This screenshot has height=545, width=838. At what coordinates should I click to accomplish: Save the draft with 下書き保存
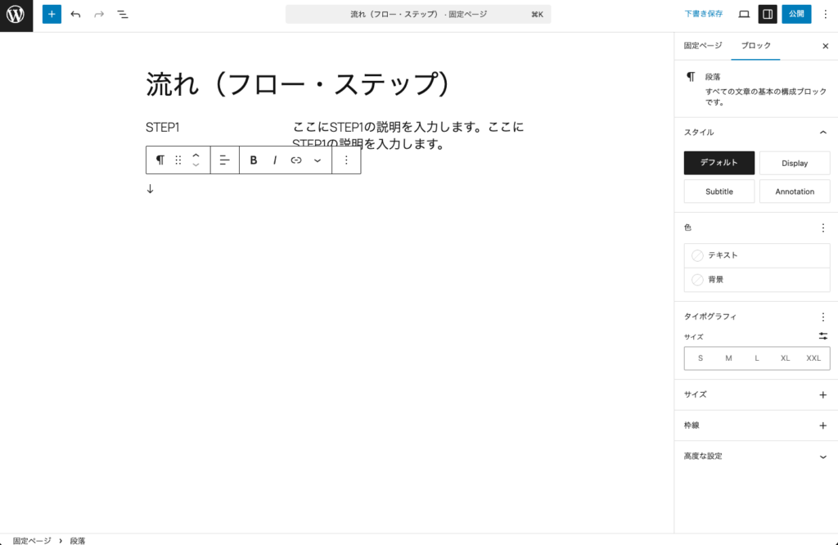[x=700, y=13]
